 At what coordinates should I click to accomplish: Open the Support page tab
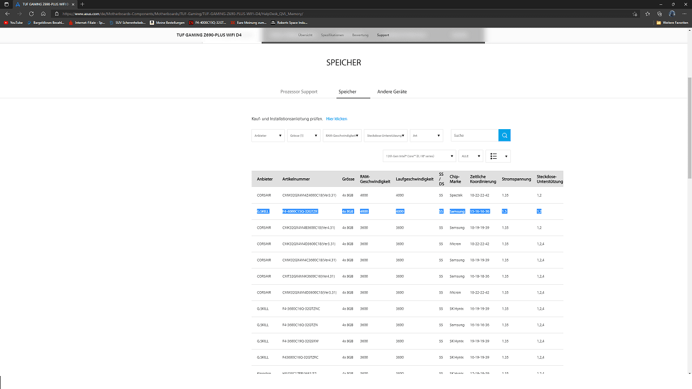(383, 35)
